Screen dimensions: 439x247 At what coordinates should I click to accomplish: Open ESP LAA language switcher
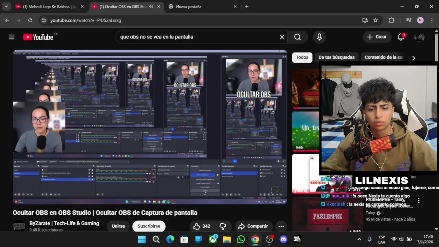pos(381,239)
